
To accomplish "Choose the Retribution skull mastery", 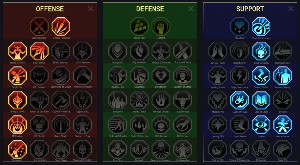I will (161, 125).
